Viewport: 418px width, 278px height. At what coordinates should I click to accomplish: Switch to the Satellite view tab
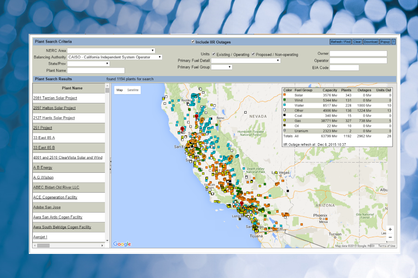(x=133, y=90)
